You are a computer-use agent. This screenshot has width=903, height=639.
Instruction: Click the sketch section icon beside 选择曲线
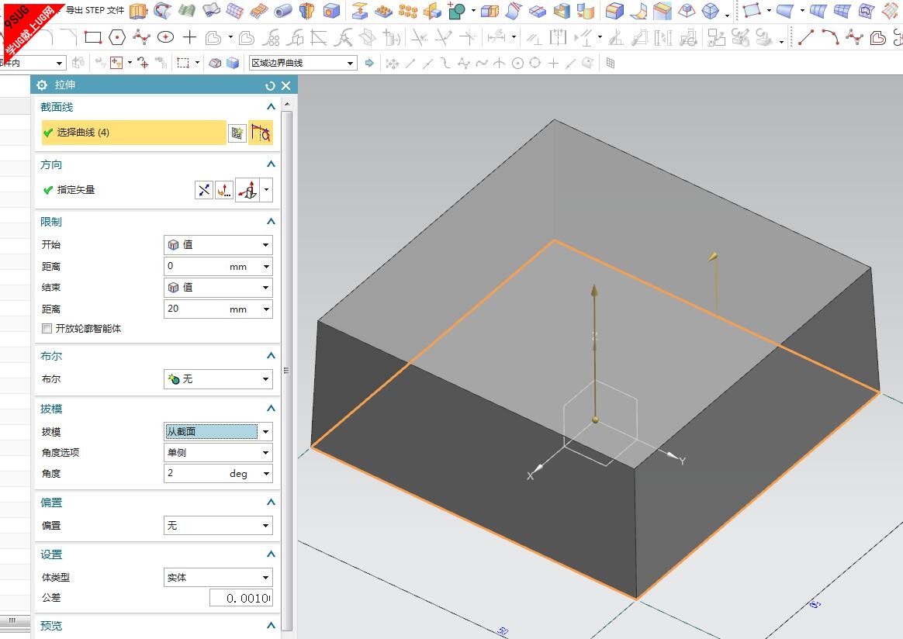click(237, 133)
